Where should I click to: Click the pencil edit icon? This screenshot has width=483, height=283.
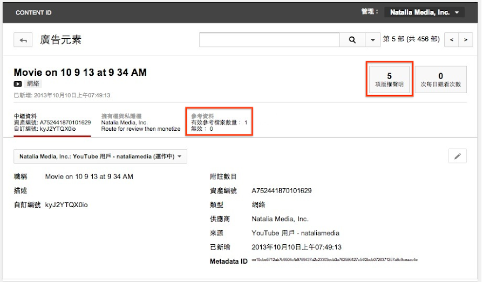(459, 157)
